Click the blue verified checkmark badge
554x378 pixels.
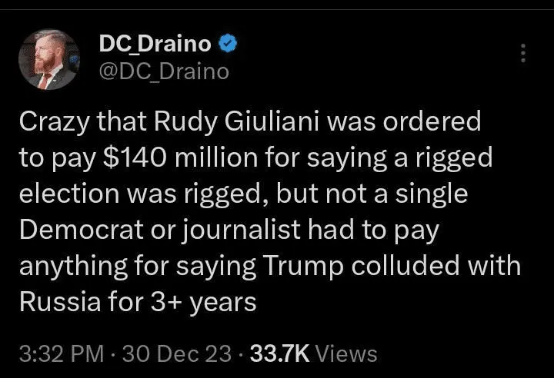(227, 45)
